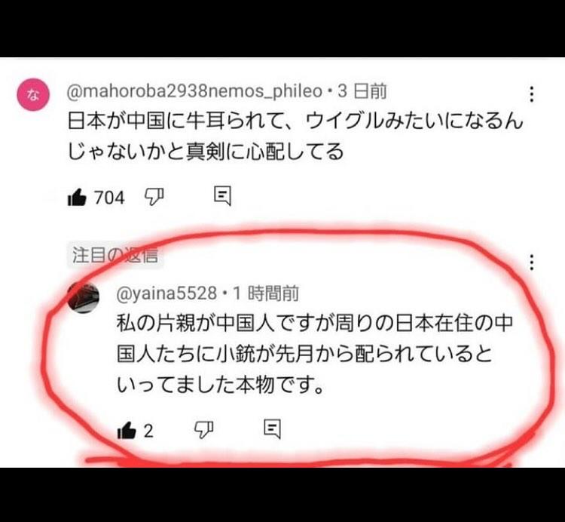565x522 pixels.
Task: Click reply icon under yaina5528 comment
Action: click(x=272, y=429)
